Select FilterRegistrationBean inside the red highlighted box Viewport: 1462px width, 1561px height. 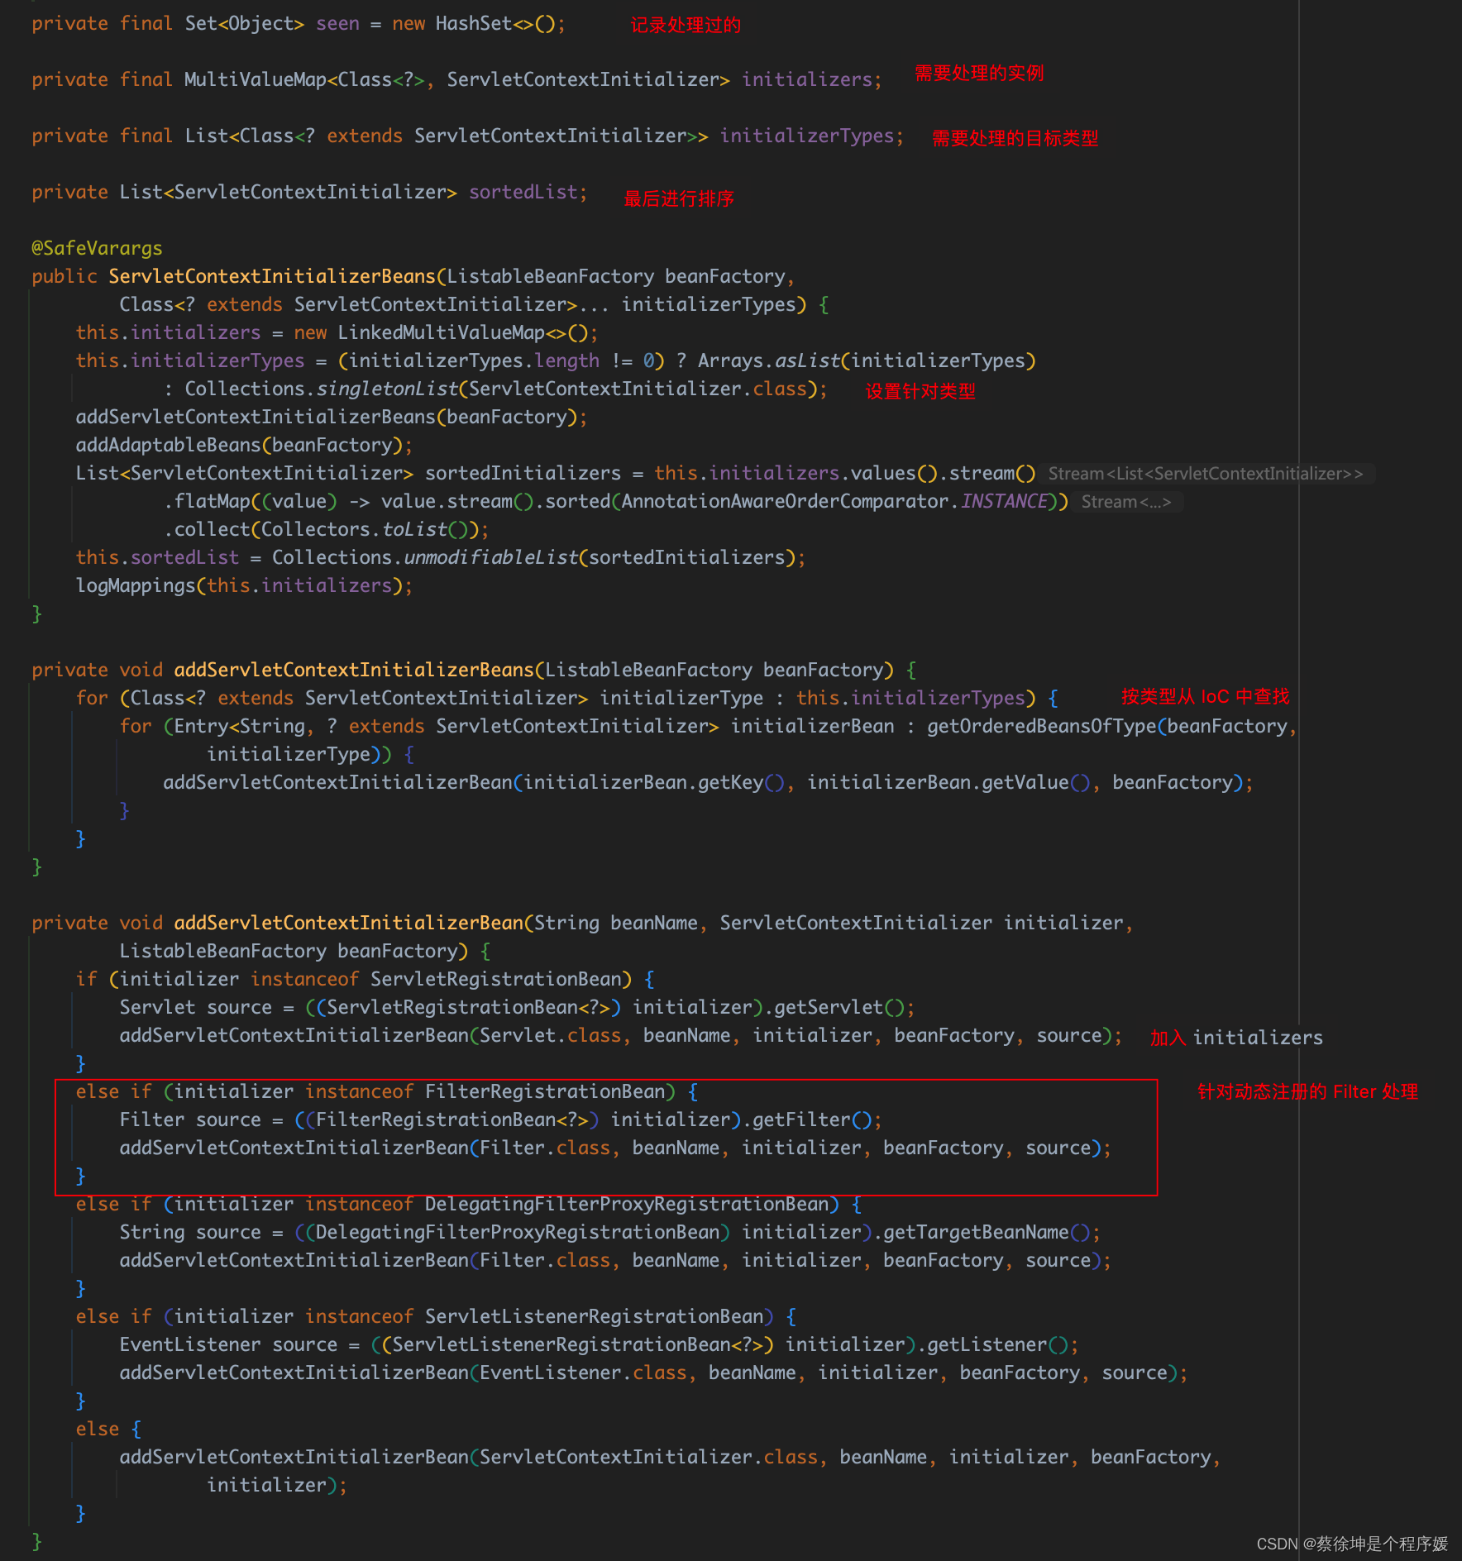[x=548, y=1091]
